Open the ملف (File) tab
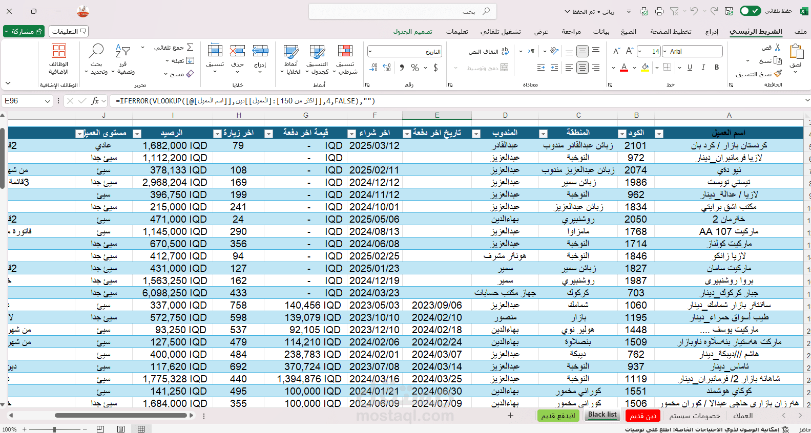This screenshot has width=811, height=433. pos(801,32)
